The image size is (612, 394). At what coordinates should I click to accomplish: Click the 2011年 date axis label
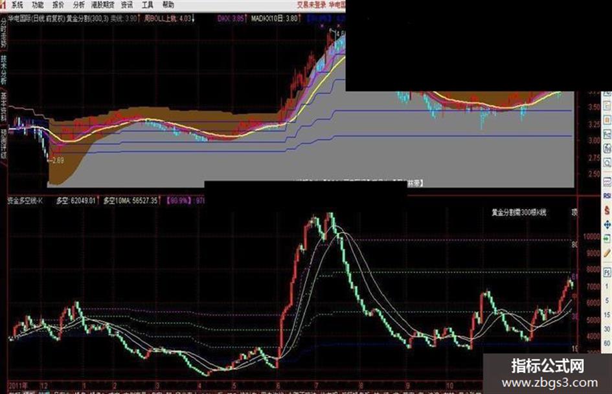(18, 386)
